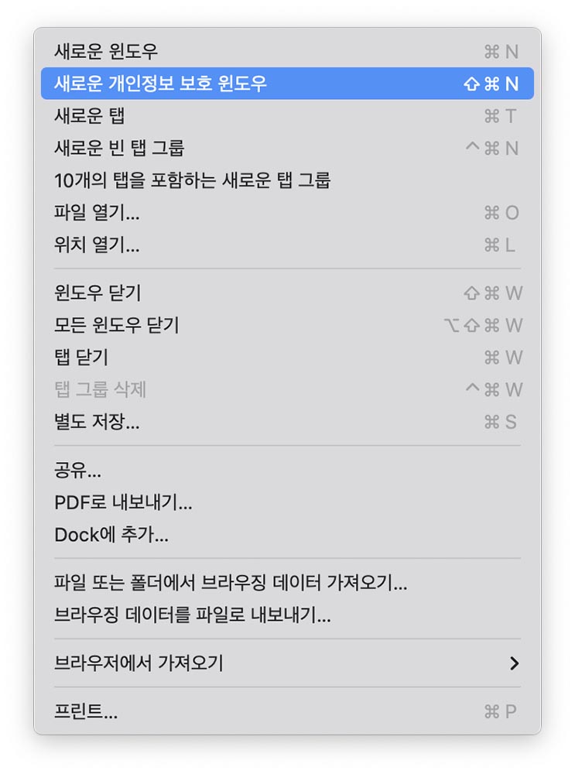Viewport: 575px width, 774px height.
Task: Open 새로운 개인정보 보호 윈도우
Action: coord(287,84)
